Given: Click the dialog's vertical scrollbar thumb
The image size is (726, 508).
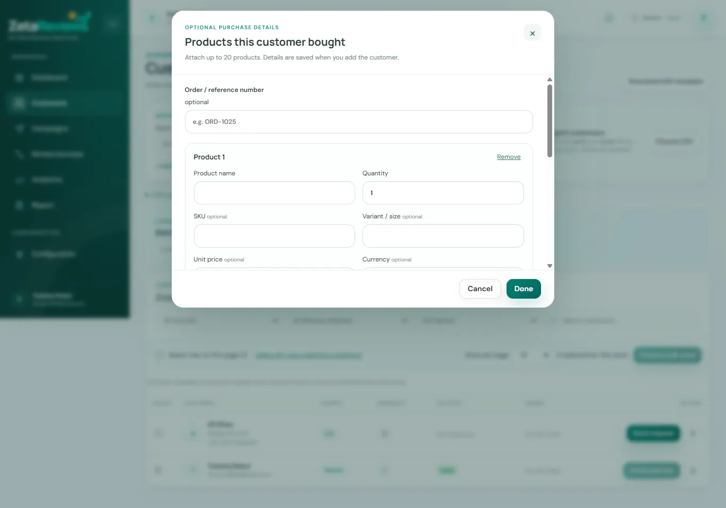Looking at the screenshot, I should click(x=550, y=121).
